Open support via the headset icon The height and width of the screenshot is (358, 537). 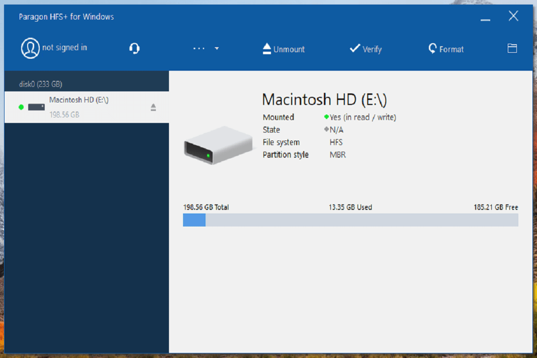[x=134, y=48]
